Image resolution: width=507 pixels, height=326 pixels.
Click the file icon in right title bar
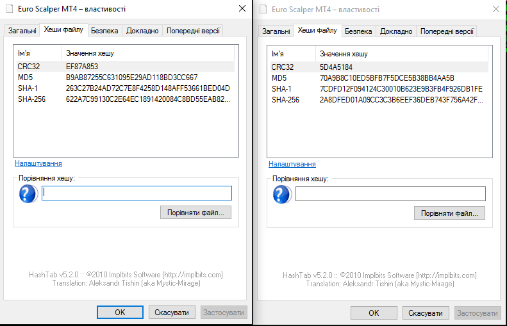(x=263, y=10)
